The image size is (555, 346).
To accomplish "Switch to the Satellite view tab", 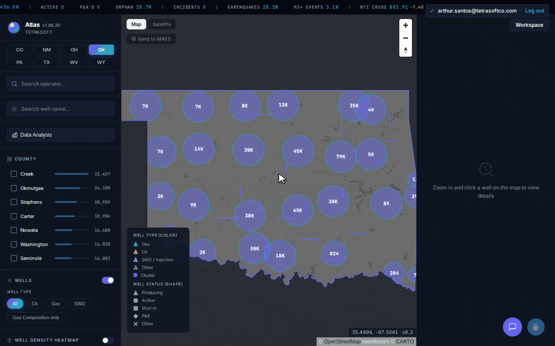I will click(x=162, y=24).
